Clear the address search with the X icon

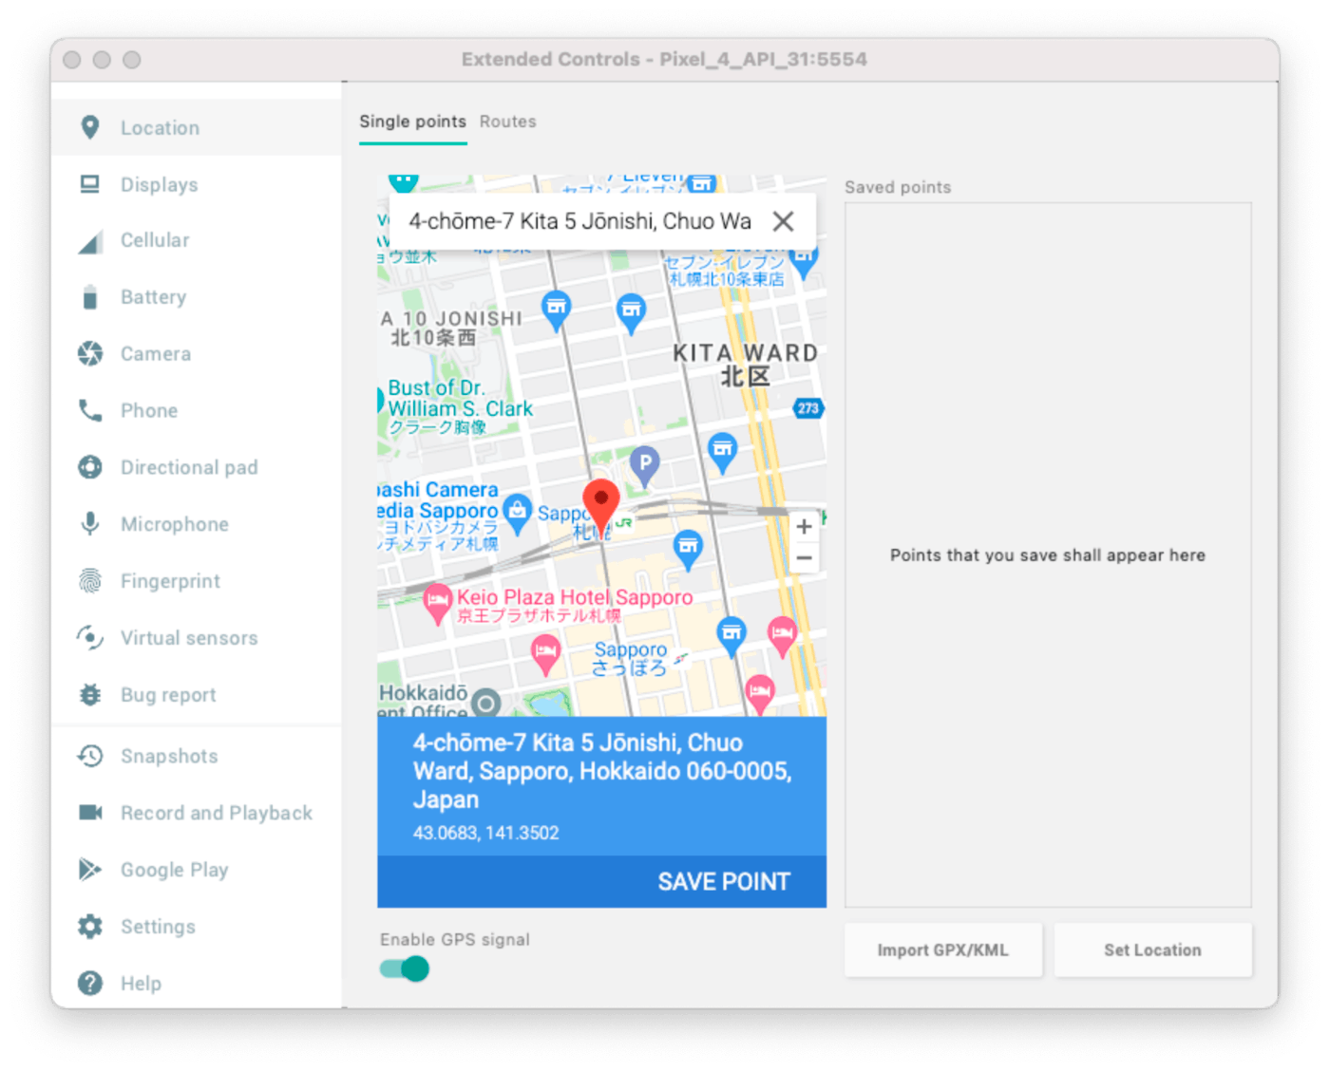click(x=784, y=221)
